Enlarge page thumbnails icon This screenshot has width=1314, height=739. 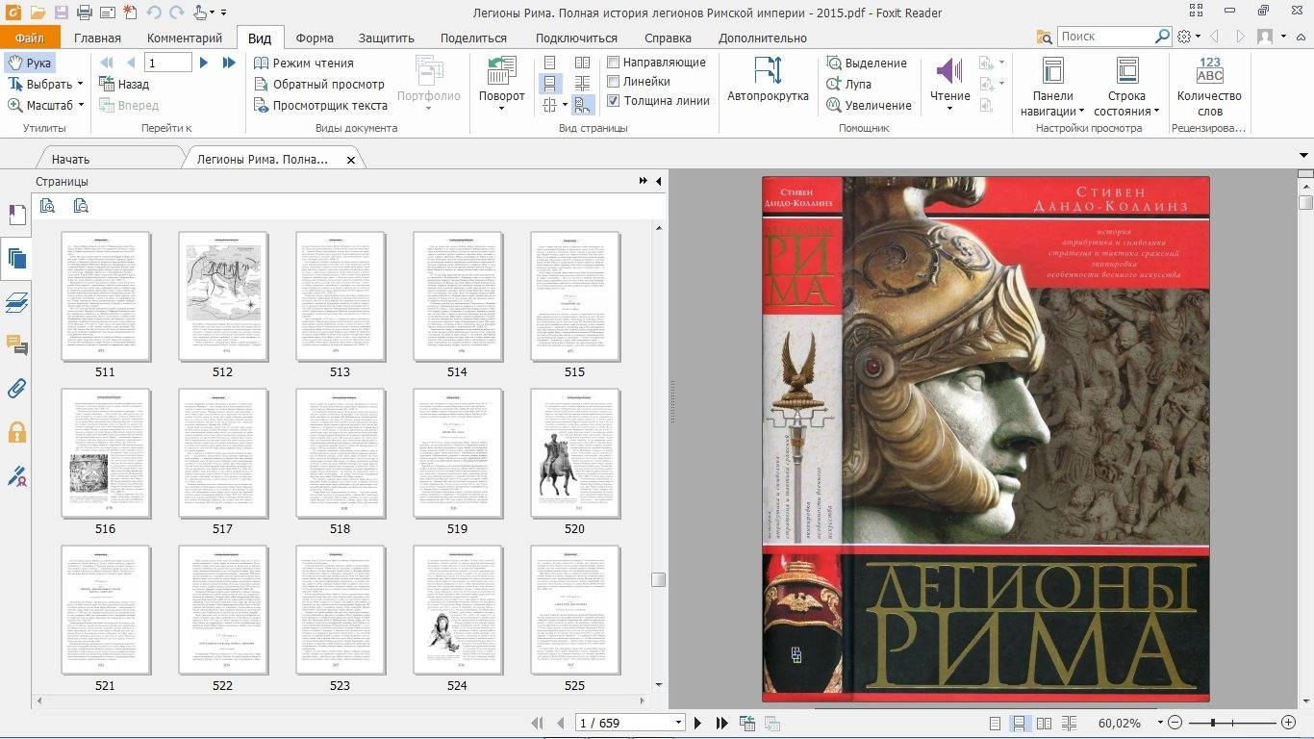[47, 205]
